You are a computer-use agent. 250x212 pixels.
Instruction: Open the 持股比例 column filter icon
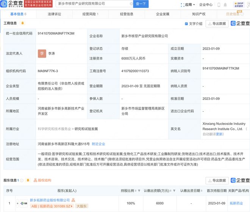click(x=139, y=191)
